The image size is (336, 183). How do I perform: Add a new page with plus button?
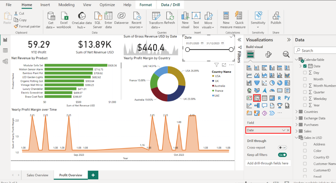[x=93, y=175]
